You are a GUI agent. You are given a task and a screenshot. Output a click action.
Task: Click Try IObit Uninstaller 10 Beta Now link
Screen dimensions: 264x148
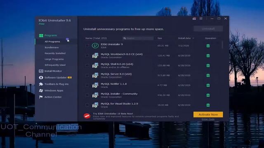tap(113, 113)
